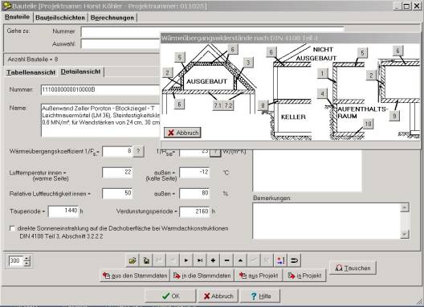Close diagram popup with its Abbruch button

[182, 133]
